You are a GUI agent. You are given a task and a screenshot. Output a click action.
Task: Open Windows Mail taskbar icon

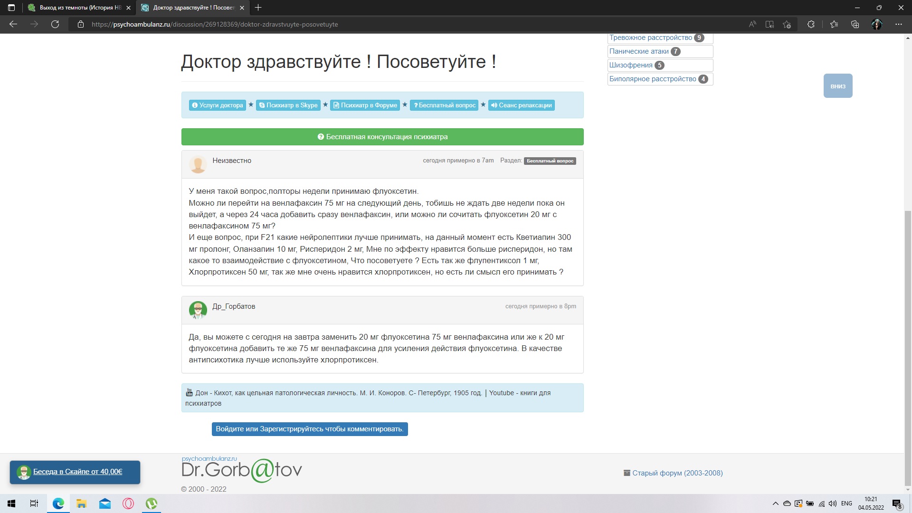tap(105, 503)
